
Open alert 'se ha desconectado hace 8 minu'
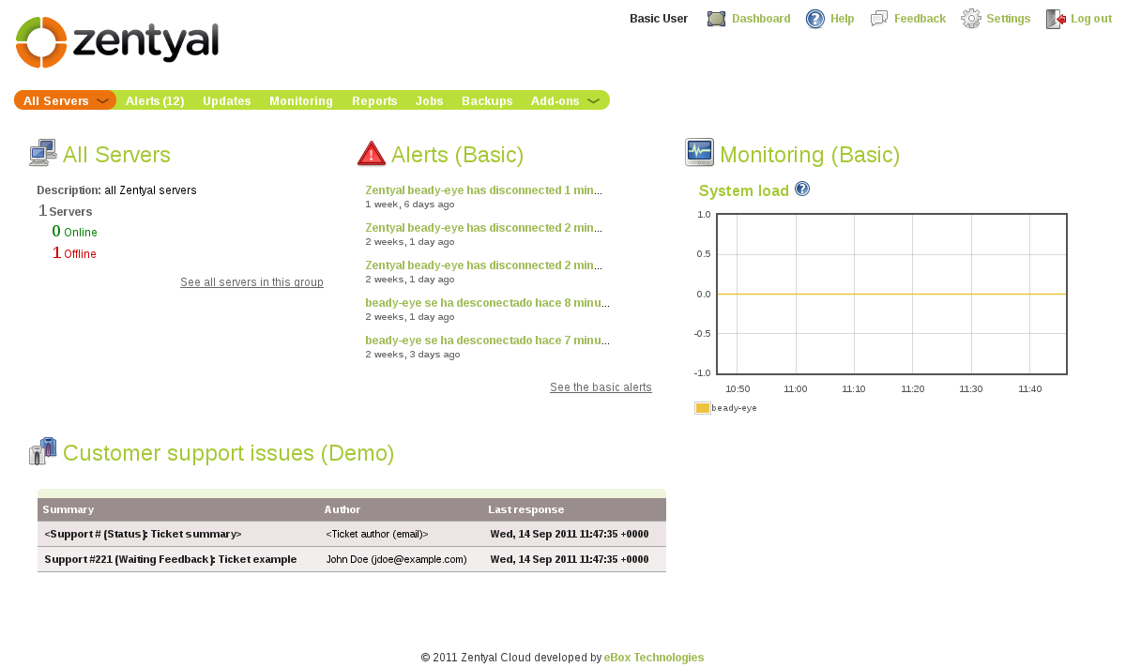tap(487, 303)
